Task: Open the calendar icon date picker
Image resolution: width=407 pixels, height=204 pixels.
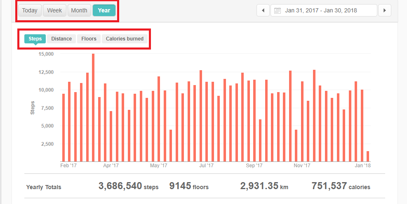Action: click(278, 10)
